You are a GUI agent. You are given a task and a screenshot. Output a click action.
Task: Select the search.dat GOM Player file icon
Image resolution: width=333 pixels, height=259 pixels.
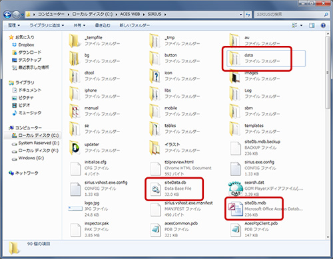point(235,189)
